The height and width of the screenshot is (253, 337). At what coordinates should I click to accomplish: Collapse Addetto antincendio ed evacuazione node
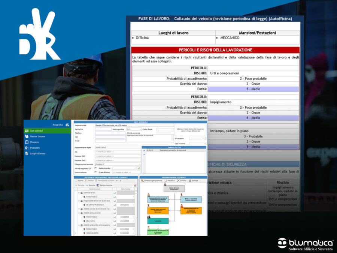[x=79, y=225]
